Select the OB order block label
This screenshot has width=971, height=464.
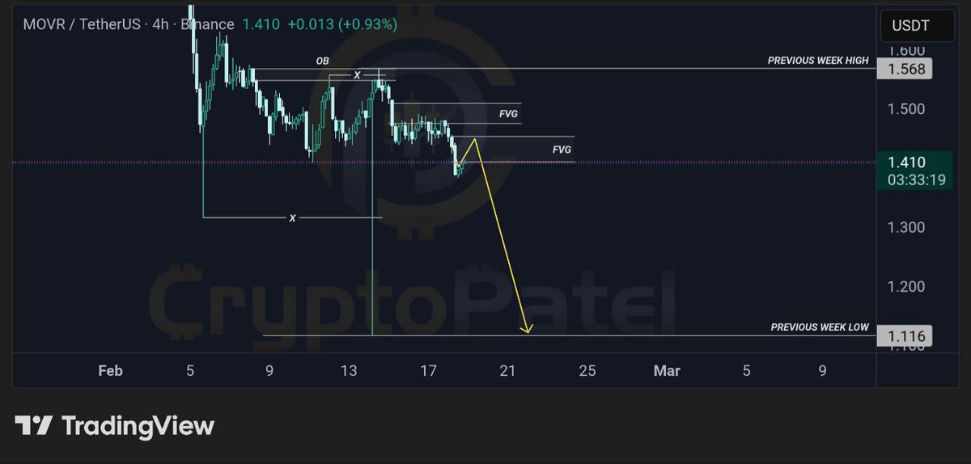(x=322, y=61)
